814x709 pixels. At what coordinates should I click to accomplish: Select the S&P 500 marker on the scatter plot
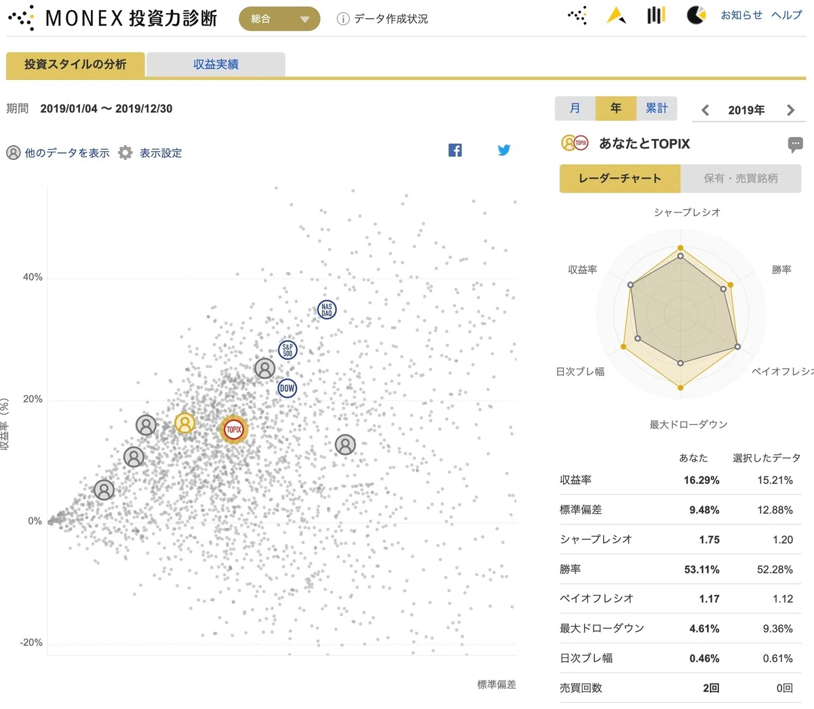pyautogui.click(x=288, y=350)
